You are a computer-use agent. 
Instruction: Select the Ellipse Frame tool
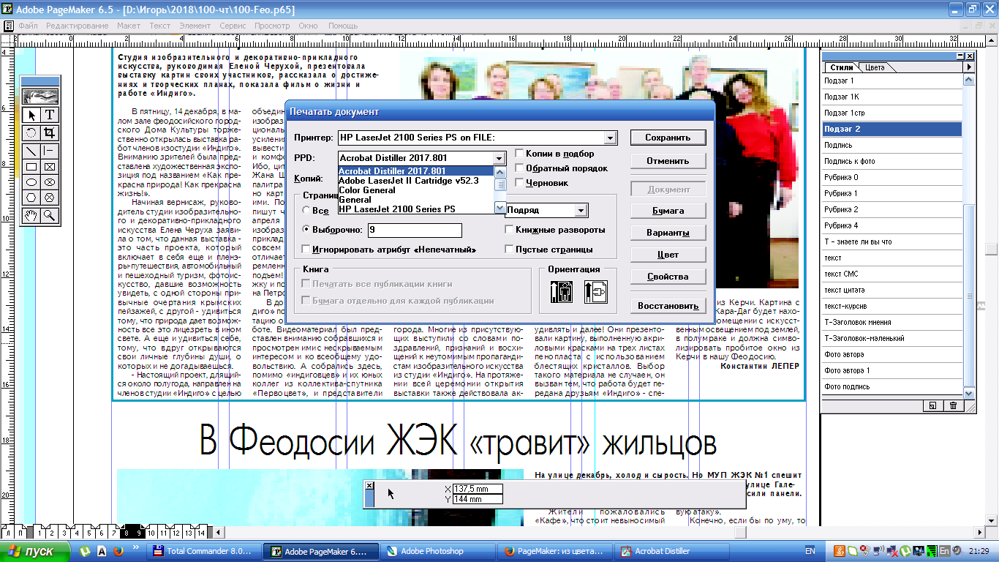(50, 182)
